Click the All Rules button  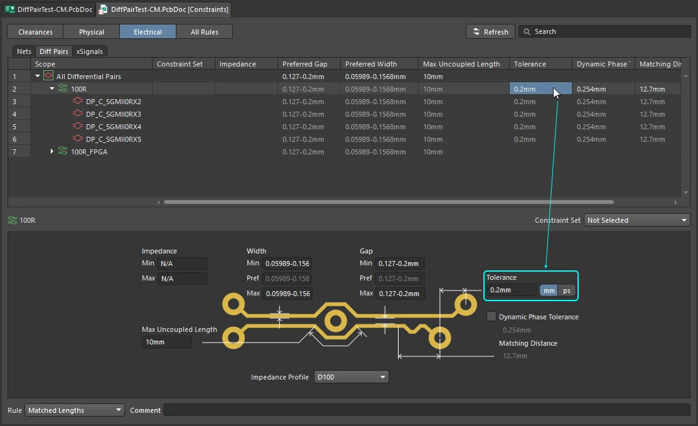[205, 31]
